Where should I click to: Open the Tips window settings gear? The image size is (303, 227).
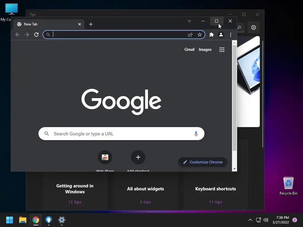[x=254, y=27]
